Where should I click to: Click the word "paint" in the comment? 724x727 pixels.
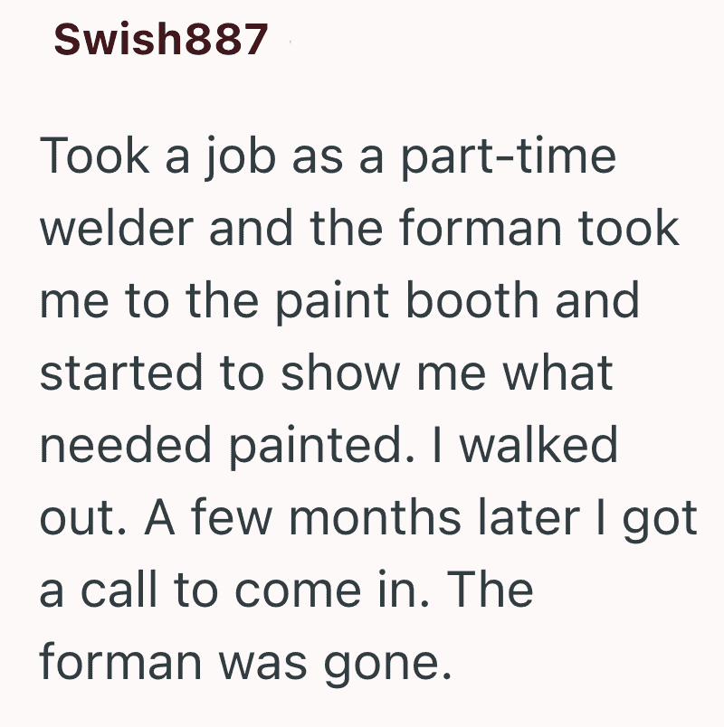click(332, 302)
